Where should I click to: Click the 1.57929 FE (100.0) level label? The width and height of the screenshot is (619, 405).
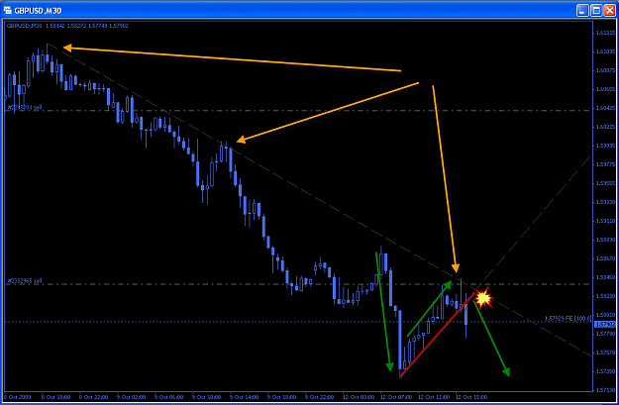568,318
